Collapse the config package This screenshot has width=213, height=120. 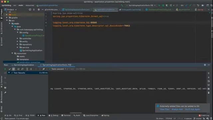[18, 33]
